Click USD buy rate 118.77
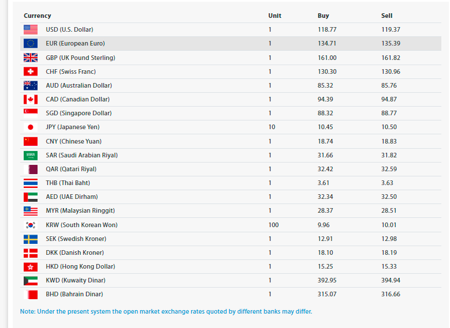Viewport: 450px width, 328px height. coord(327,29)
